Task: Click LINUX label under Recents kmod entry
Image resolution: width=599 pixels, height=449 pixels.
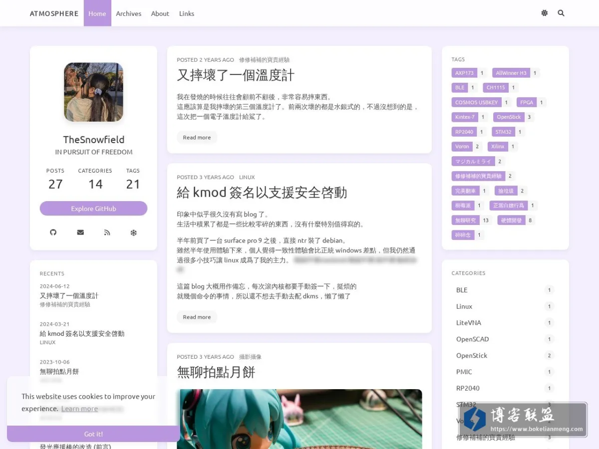Action: point(48,342)
